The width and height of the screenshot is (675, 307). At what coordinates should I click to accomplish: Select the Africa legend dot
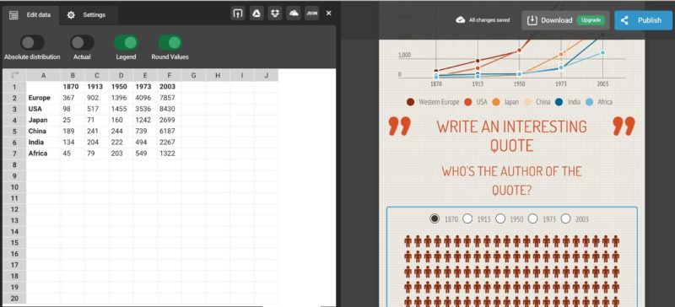point(589,102)
